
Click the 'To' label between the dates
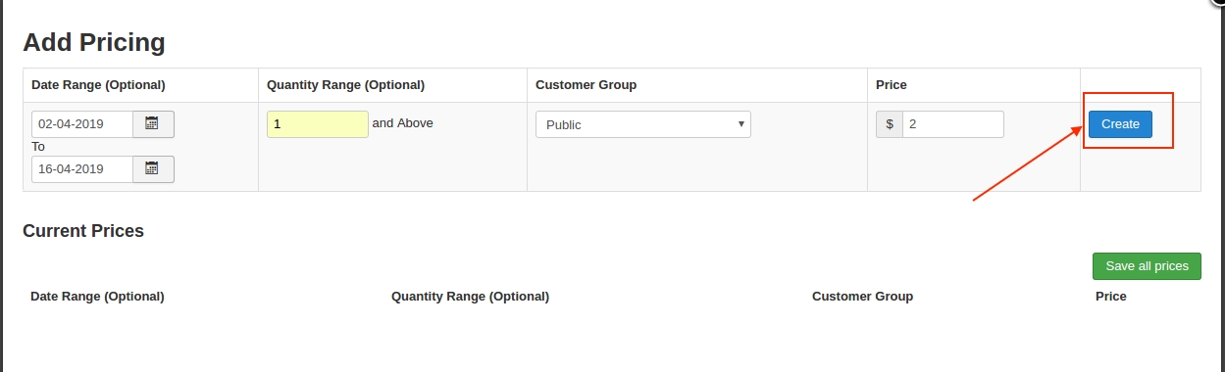coord(38,147)
